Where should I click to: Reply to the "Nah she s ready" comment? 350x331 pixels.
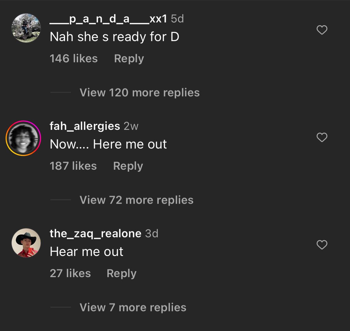tap(129, 59)
